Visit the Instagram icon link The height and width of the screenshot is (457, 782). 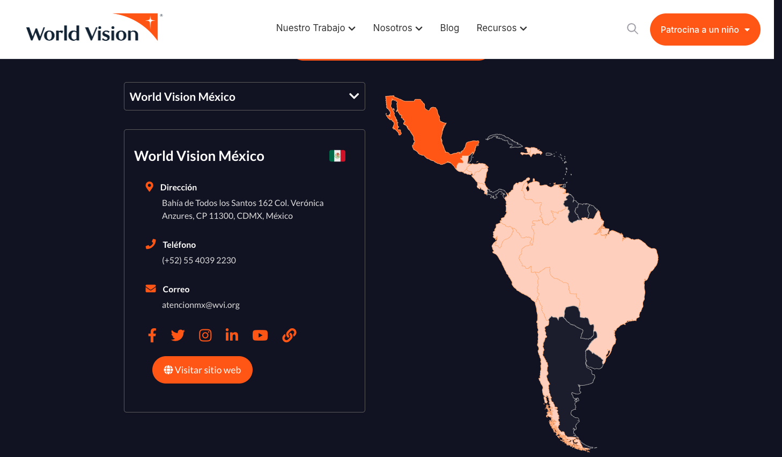pyautogui.click(x=205, y=335)
